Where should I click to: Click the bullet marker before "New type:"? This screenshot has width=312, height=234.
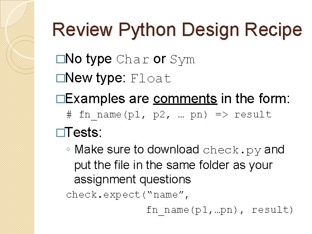pos(60,78)
